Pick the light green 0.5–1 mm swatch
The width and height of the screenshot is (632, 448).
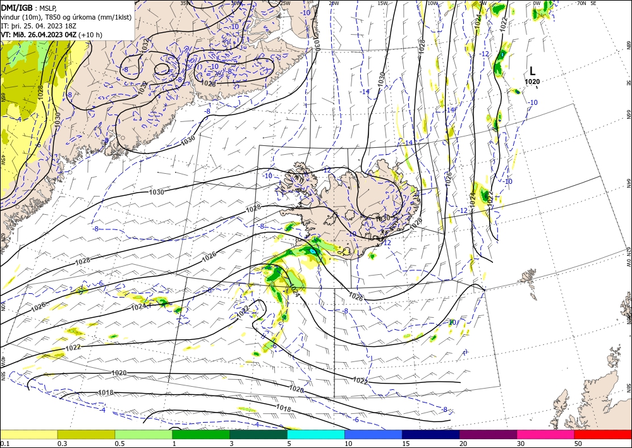click(143, 434)
